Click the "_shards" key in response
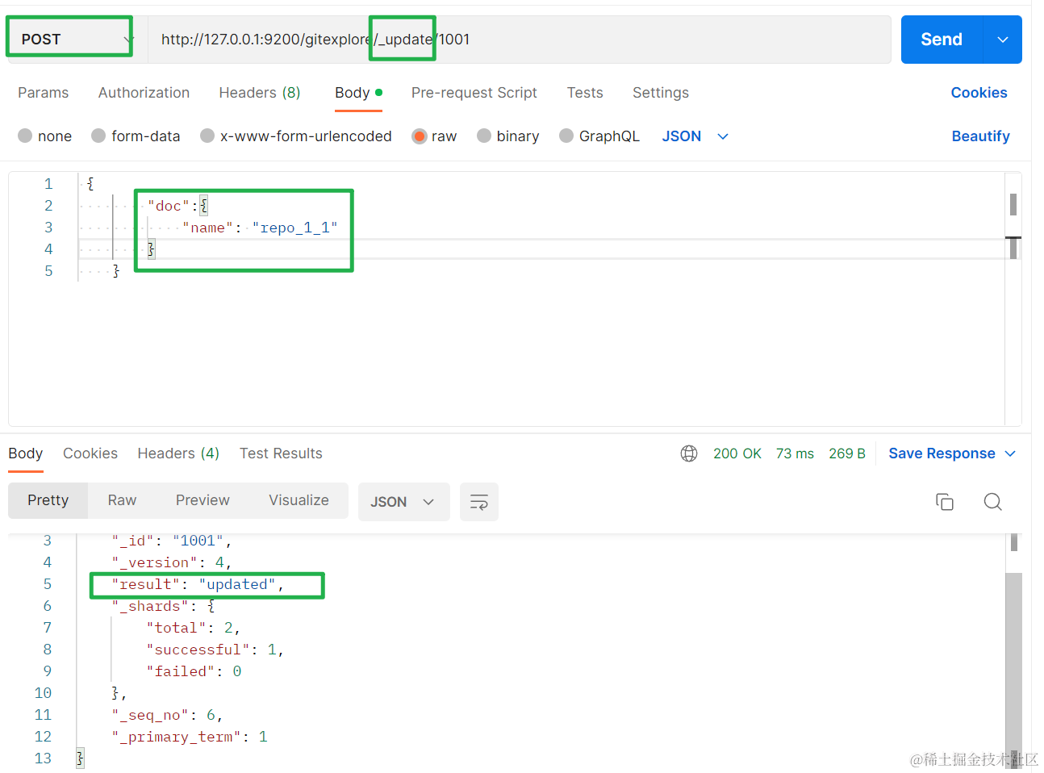Viewport: 1044px width, 773px height. [x=150, y=606]
